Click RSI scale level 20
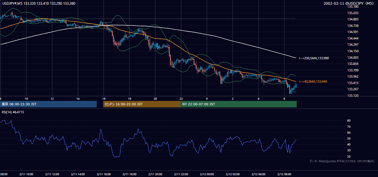 pyautogui.click(x=349, y=156)
